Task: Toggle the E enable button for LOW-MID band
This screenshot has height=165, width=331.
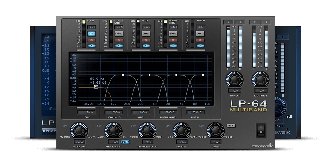Action: coord(119,46)
